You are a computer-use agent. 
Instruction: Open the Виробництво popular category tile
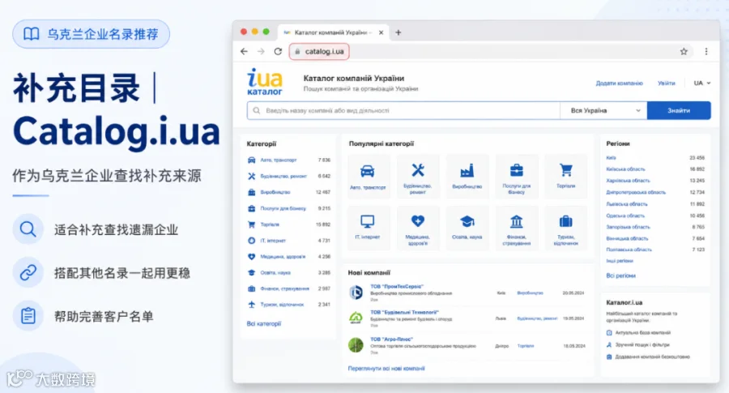(x=467, y=177)
